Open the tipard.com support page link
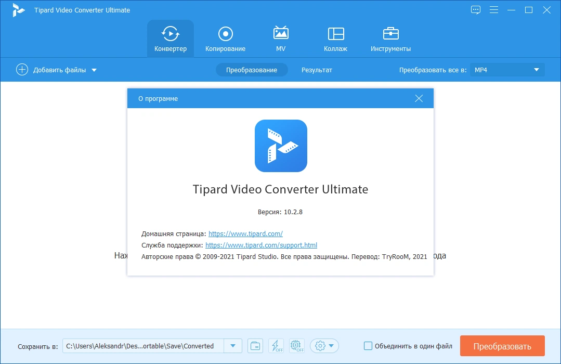The image size is (561, 364). point(261,245)
